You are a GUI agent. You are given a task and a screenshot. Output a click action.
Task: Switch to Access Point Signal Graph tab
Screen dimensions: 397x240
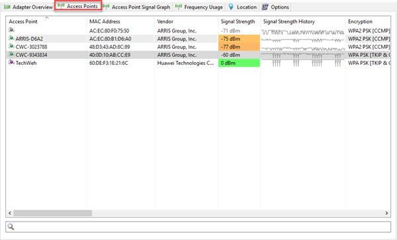click(x=137, y=7)
